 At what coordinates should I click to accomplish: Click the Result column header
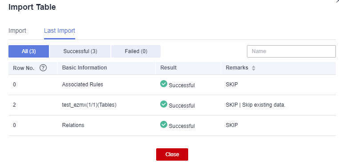[169, 68]
